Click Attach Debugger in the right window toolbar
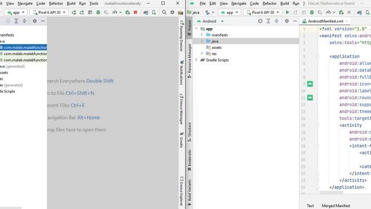This screenshot has width=371, height=209. click(341, 12)
